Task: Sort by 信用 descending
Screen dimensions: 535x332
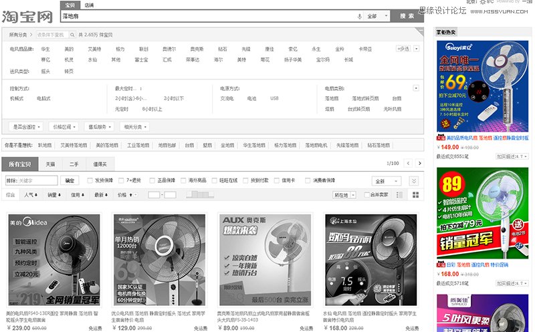Action: 77,195
